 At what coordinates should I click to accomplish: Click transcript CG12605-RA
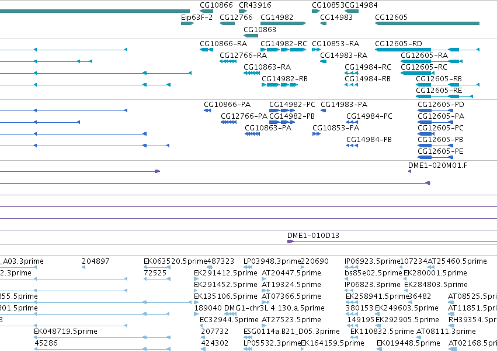click(x=424, y=56)
